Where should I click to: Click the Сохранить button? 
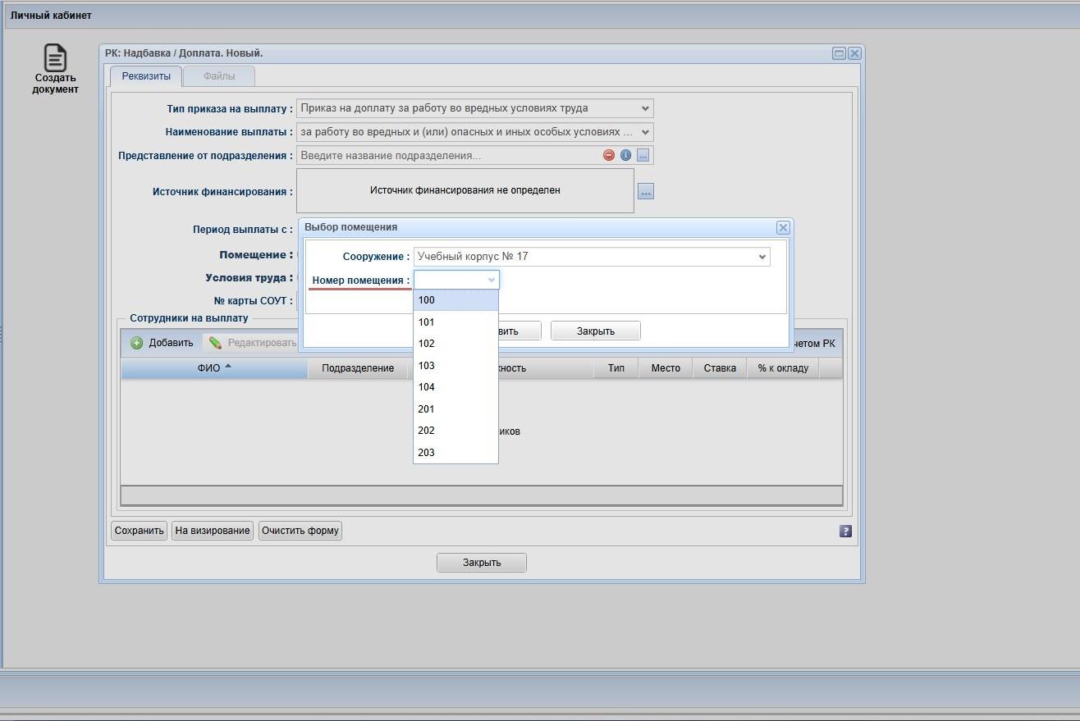coord(140,531)
